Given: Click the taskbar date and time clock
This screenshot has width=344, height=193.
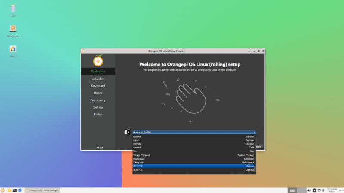Looking at the screenshot, I should [x=332, y=190].
